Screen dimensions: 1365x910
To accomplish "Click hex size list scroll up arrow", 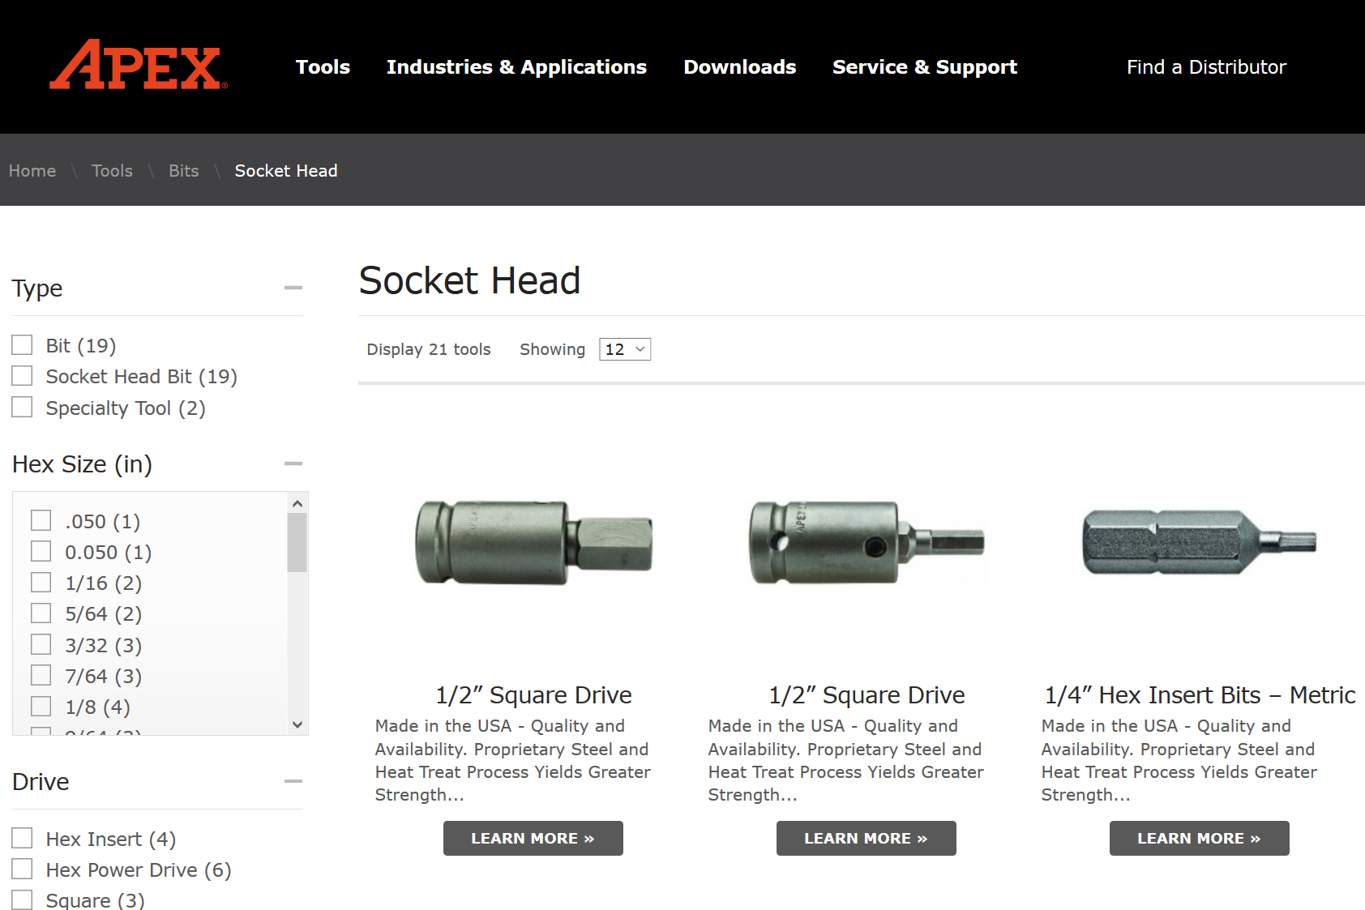I will (x=297, y=503).
